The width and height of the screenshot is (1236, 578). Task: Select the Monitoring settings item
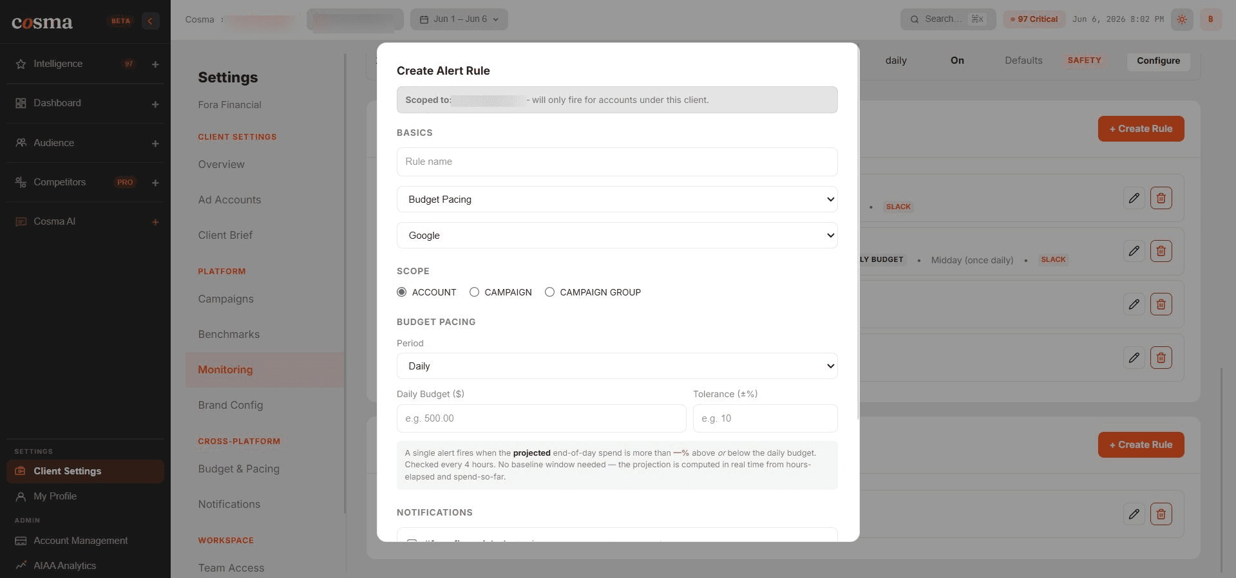264,369
